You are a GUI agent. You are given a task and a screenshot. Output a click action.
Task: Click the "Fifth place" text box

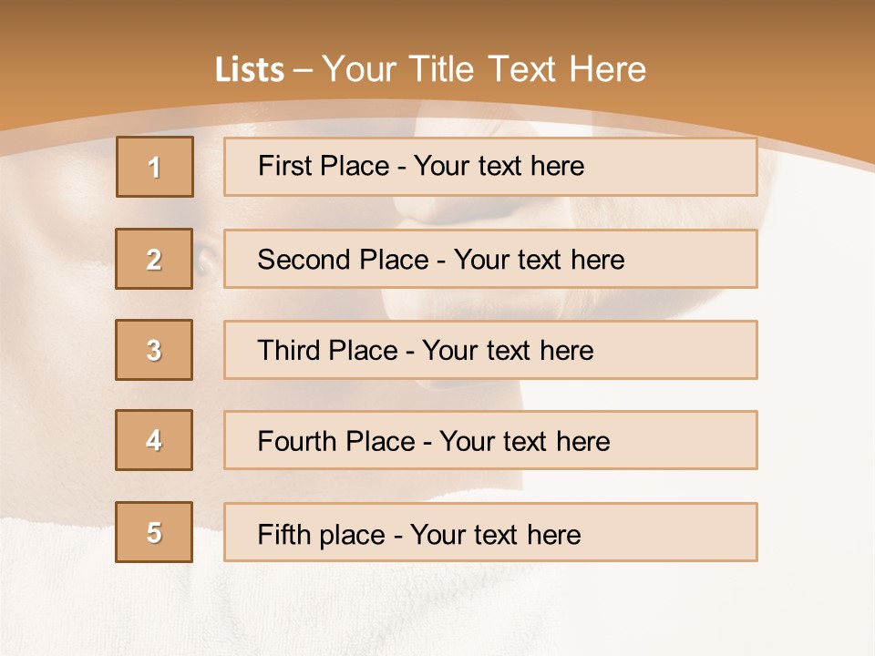(x=490, y=532)
